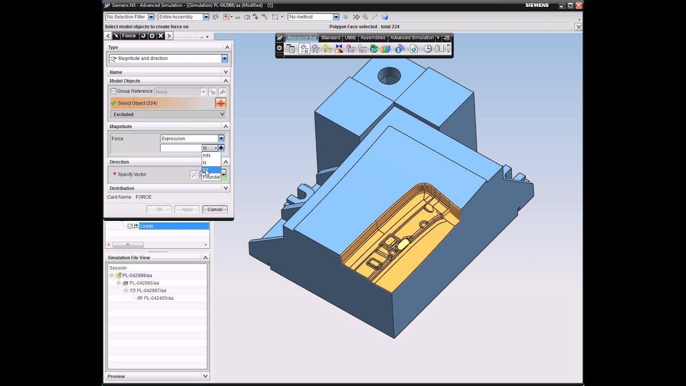Toggle the Loads checkbox in navigator tree
686x386 pixels.
(x=130, y=226)
